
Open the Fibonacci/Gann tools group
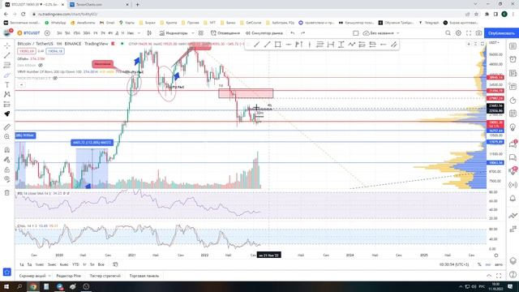(7, 65)
